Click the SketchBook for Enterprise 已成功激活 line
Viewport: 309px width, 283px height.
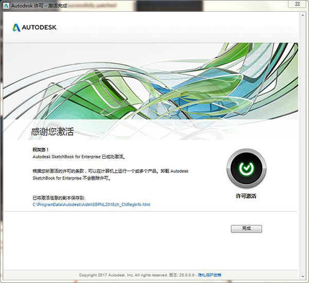[79, 156]
